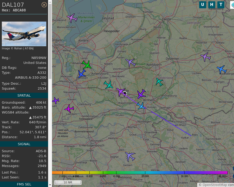Click the lavender aircraft above Gemert
Image resolution: width=234 pixels, height=187 pixels.
pyautogui.click(x=130, y=156)
